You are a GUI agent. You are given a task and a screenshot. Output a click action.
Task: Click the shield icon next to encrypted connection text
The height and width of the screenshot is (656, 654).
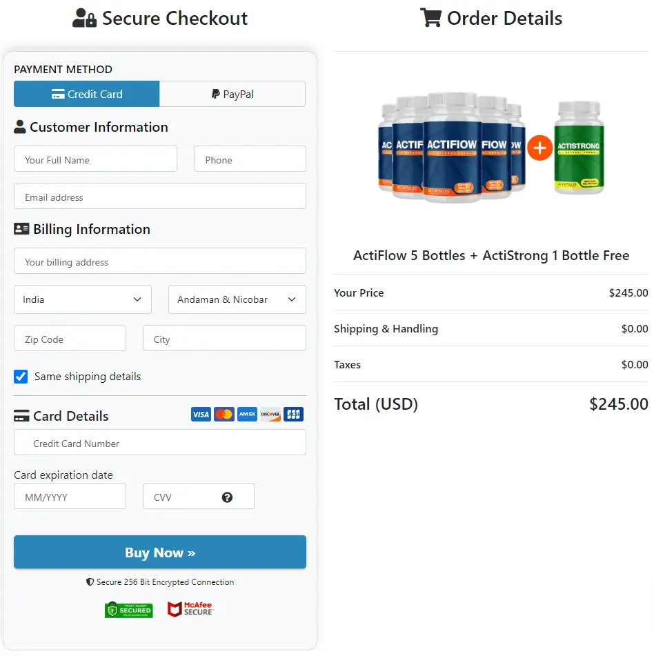90,582
